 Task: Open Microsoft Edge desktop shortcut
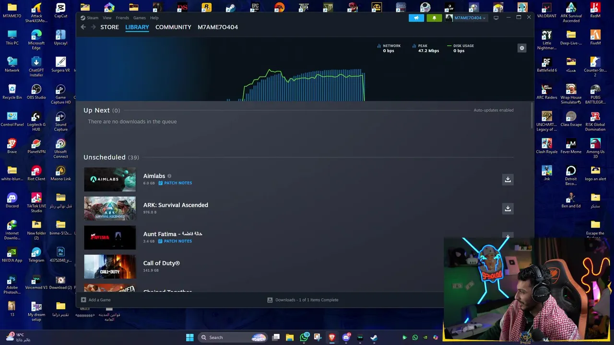pos(36,40)
